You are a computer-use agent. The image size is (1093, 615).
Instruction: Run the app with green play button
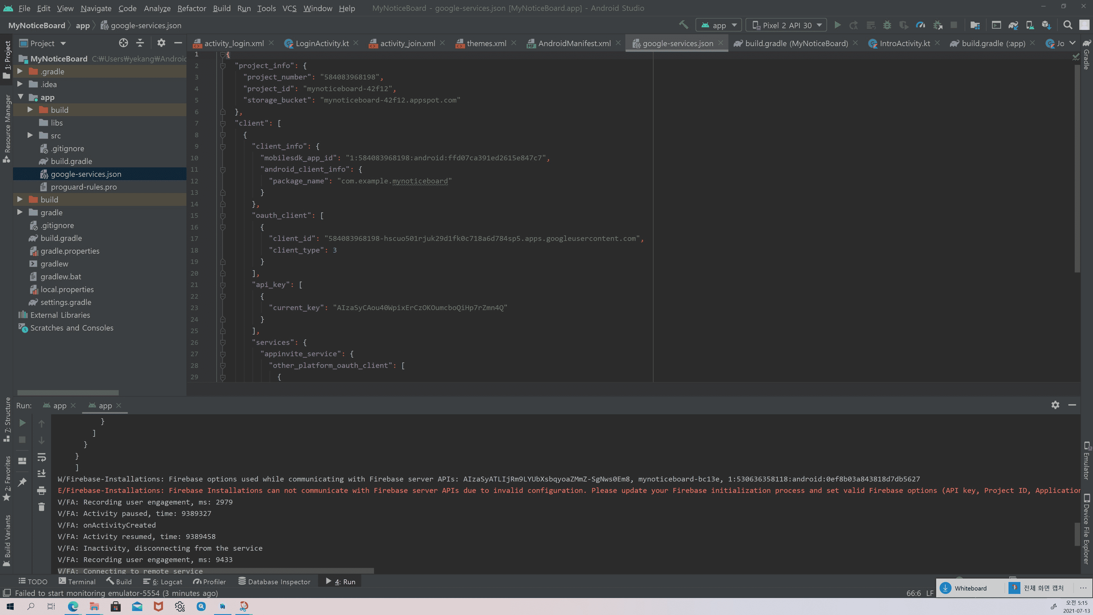click(838, 25)
